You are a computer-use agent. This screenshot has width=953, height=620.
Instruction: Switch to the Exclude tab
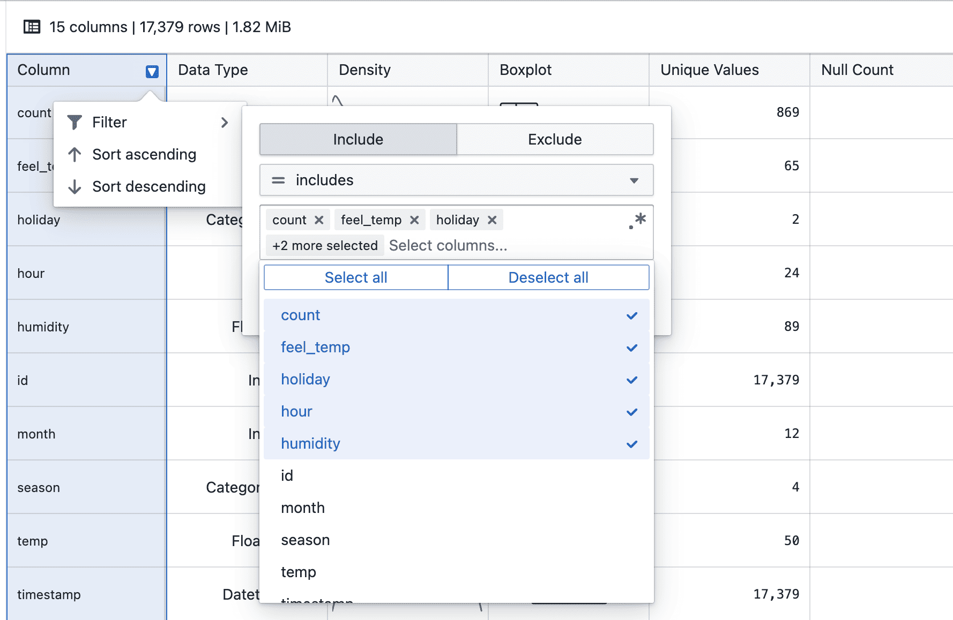555,140
